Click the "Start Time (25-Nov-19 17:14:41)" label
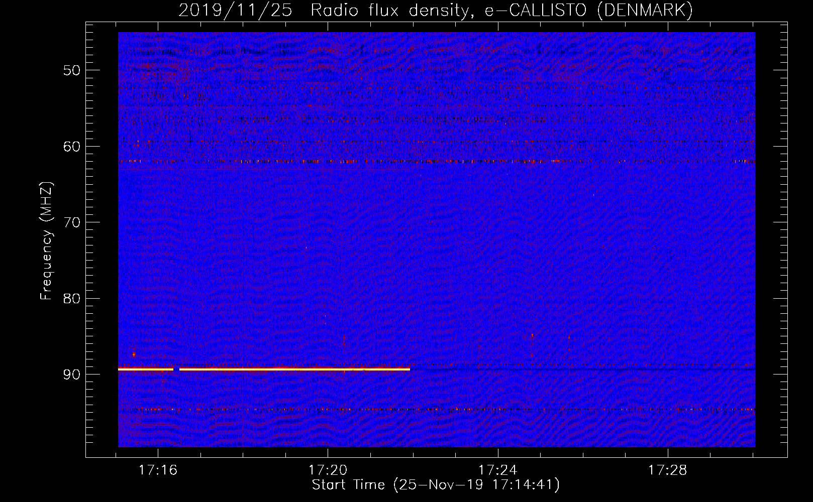The height and width of the screenshot is (502, 813). point(436,484)
